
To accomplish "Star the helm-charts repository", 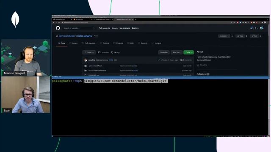I will click(240, 36).
